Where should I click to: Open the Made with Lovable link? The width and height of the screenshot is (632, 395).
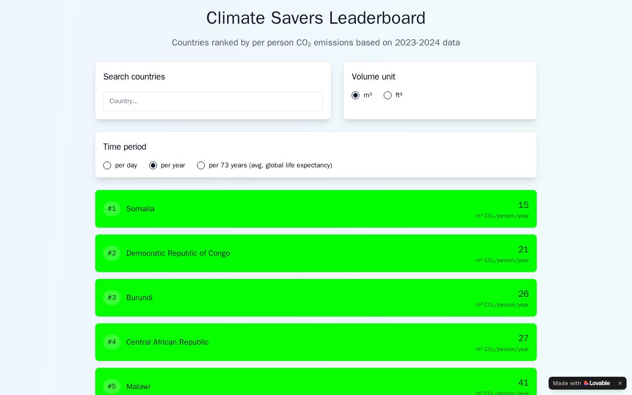pos(581,383)
